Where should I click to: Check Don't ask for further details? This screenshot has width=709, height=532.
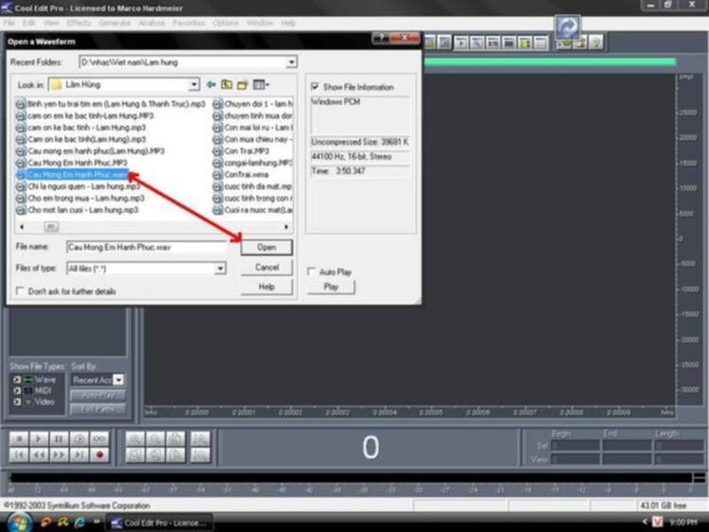[x=20, y=291]
